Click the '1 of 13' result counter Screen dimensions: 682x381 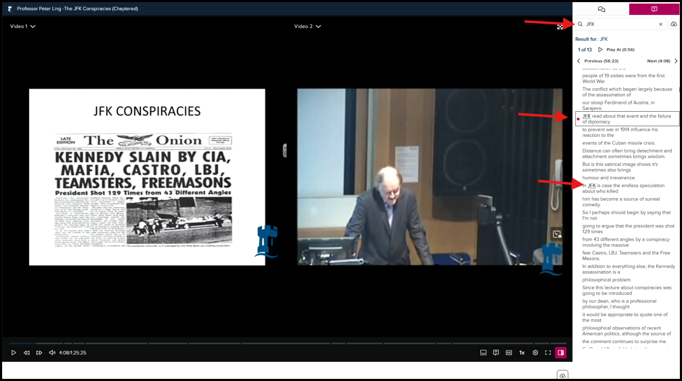pyautogui.click(x=585, y=50)
